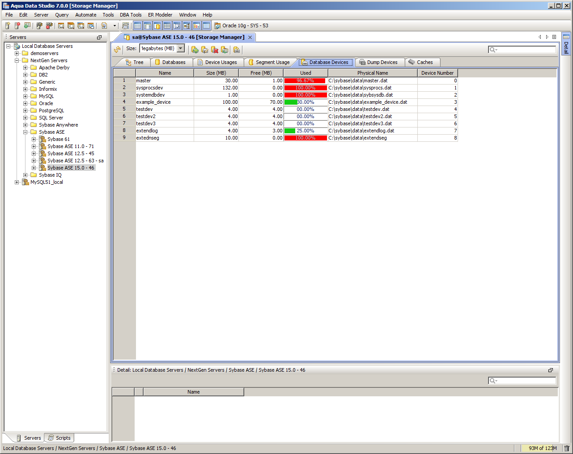This screenshot has height=454, width=573.
Task: Toggle the bar chart view button in toolbar
Action: [196, 26]
